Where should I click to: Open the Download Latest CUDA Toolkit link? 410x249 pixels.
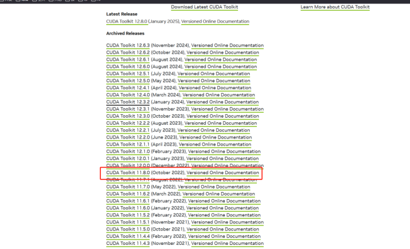coord(205,7)
